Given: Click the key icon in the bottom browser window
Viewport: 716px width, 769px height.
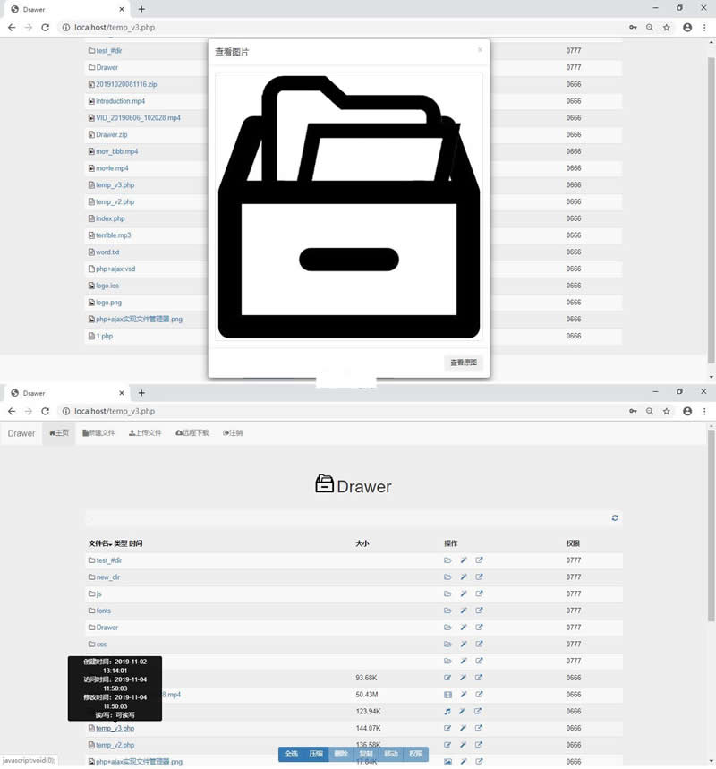Looking at the screenshot, I should coord(633,411).
